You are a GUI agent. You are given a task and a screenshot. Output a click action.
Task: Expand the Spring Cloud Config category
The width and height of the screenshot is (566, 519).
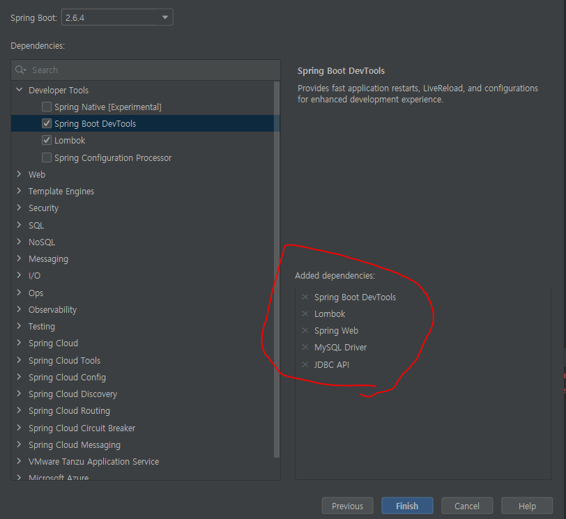(19, 377)
